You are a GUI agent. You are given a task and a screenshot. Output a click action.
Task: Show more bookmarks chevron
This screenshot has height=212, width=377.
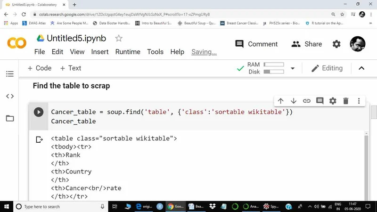point(370,23)
